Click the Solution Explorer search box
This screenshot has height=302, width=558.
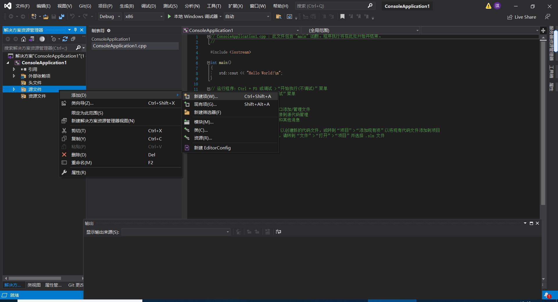[x=38, y=48]
